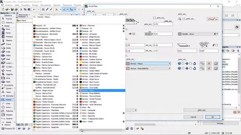Viewport: 241px width, 135px height.
Task: Select the Scala stair tool
Action: 8,52
